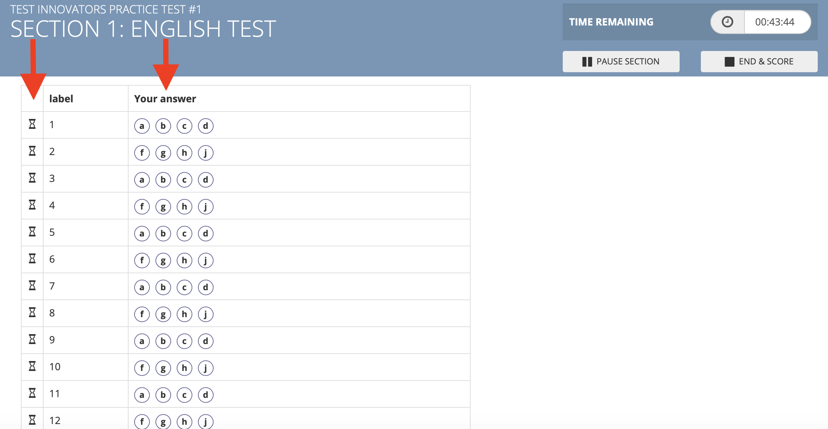Mark question 9 with its hourglass icon
Screen dimensions: 828x429
pos(32,339)
